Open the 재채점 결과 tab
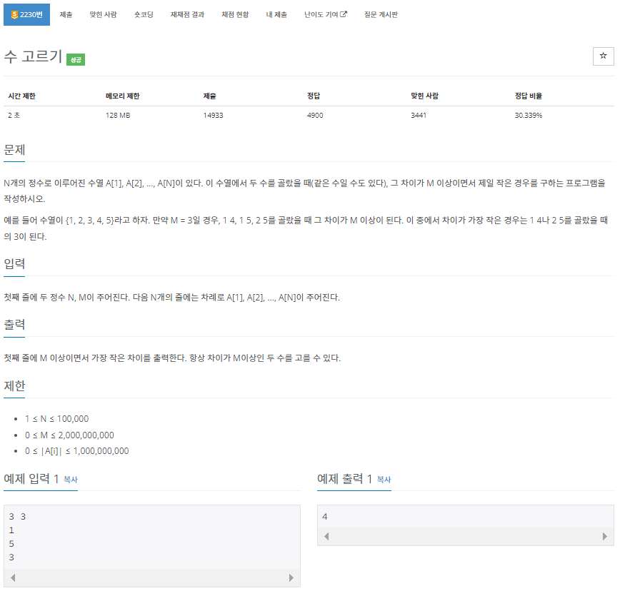The image size is (620, 591). pos(187,14)
